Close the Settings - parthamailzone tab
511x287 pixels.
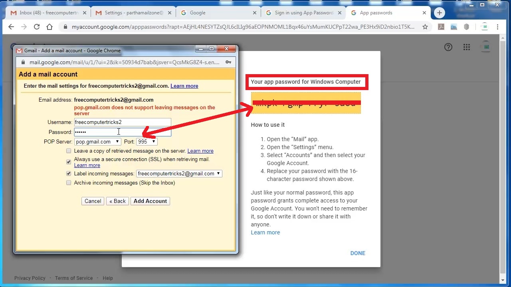pos(170,13)
